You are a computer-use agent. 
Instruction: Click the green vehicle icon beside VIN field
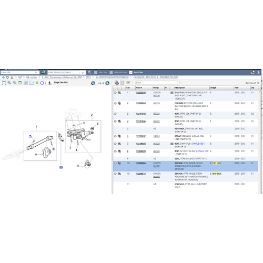pyautogui.click(x=43, y=72)
